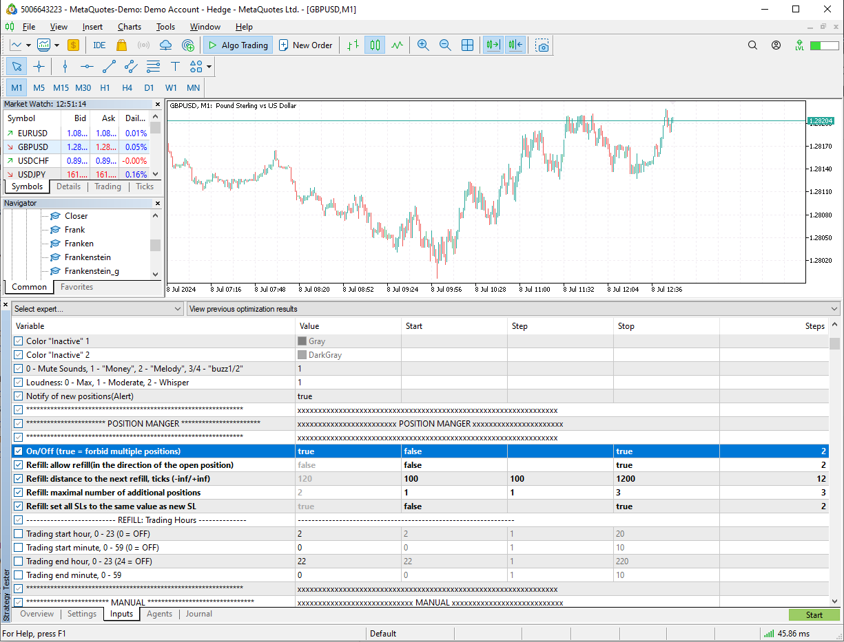Switch chart to candlestick view icon

tap(375, 45)
